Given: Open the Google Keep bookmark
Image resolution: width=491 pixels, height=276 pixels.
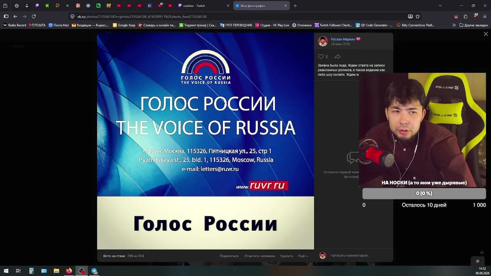Looking at the screenshot, I should pos(124,25).
